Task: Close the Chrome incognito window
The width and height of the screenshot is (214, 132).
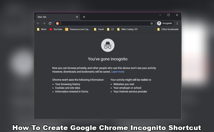Action: pos(177,15)
